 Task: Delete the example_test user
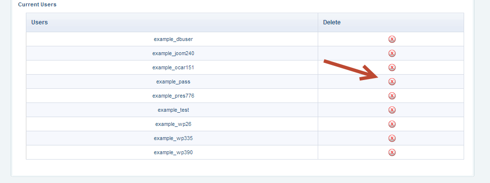coord(392,110)
